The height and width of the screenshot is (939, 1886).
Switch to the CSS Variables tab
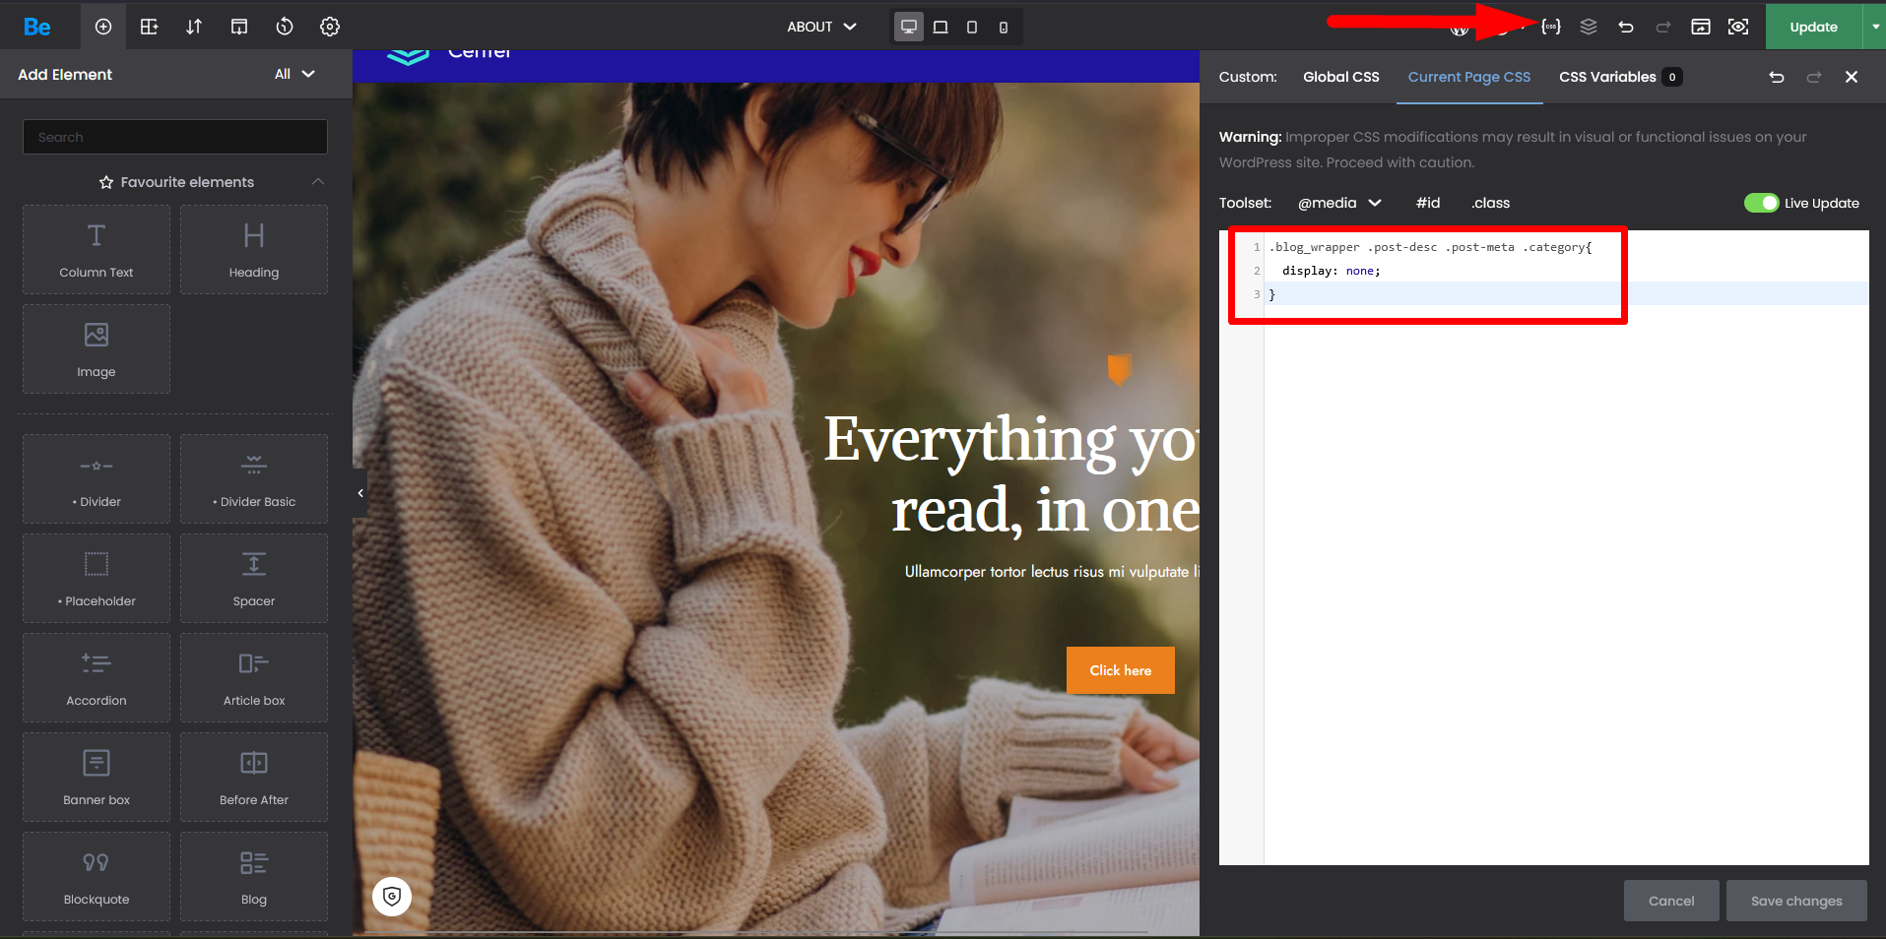1620,77
